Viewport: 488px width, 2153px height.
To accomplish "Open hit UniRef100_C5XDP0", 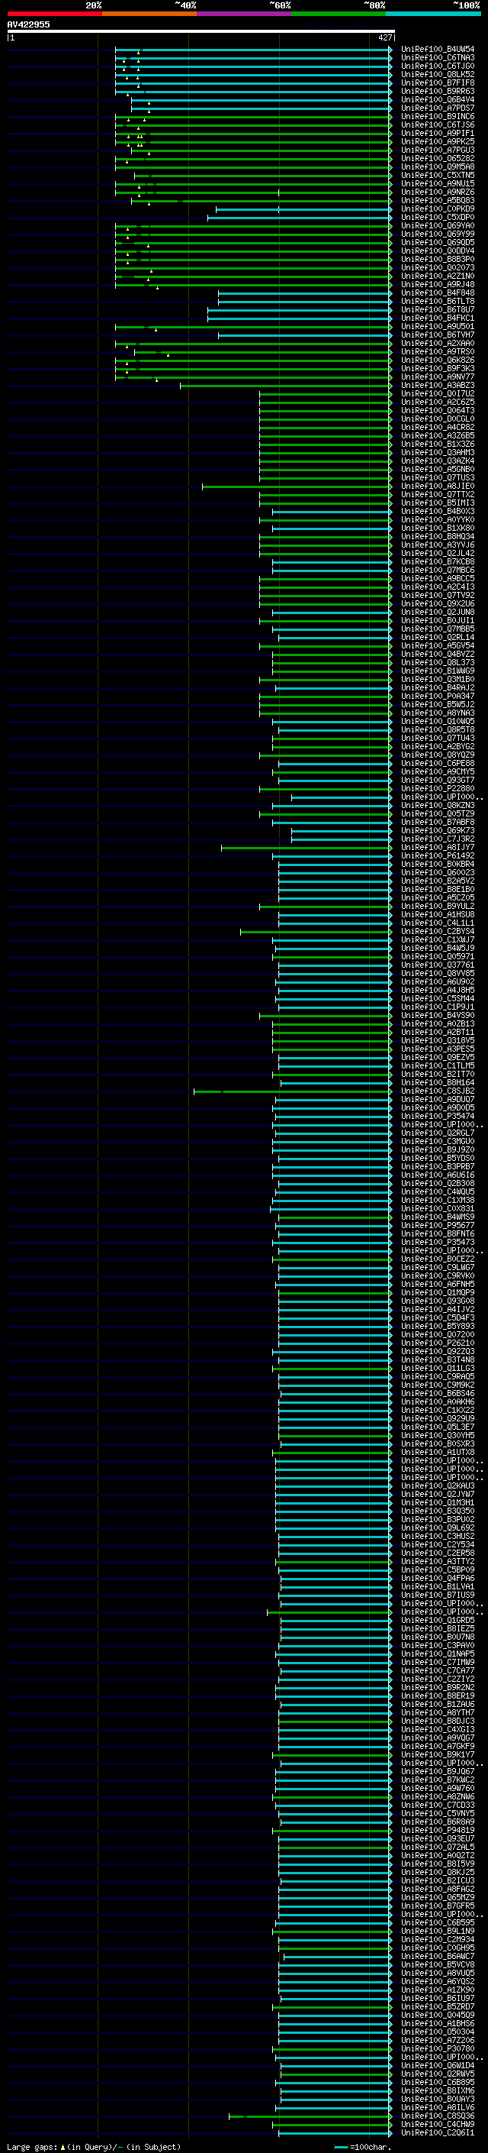I will [438, 218].
